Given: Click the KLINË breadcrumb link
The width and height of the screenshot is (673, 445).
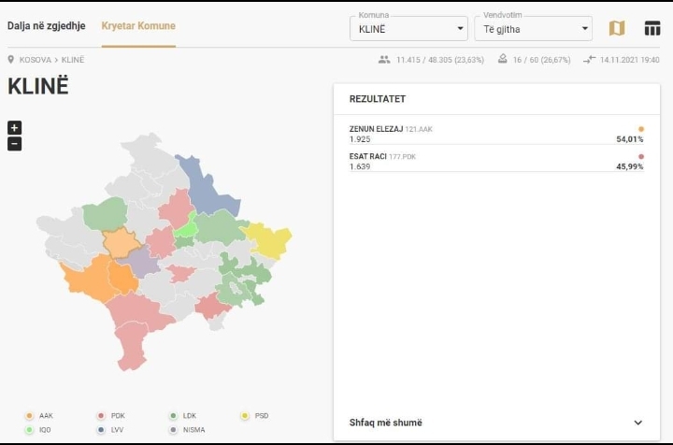Looking at the screenshot, I should pyautogui.click(x=73, y=60).
